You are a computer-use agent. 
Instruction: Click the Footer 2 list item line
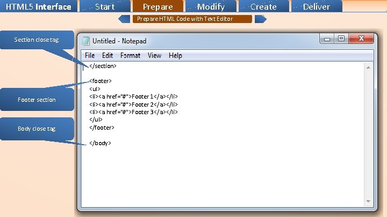pos(133,104)
